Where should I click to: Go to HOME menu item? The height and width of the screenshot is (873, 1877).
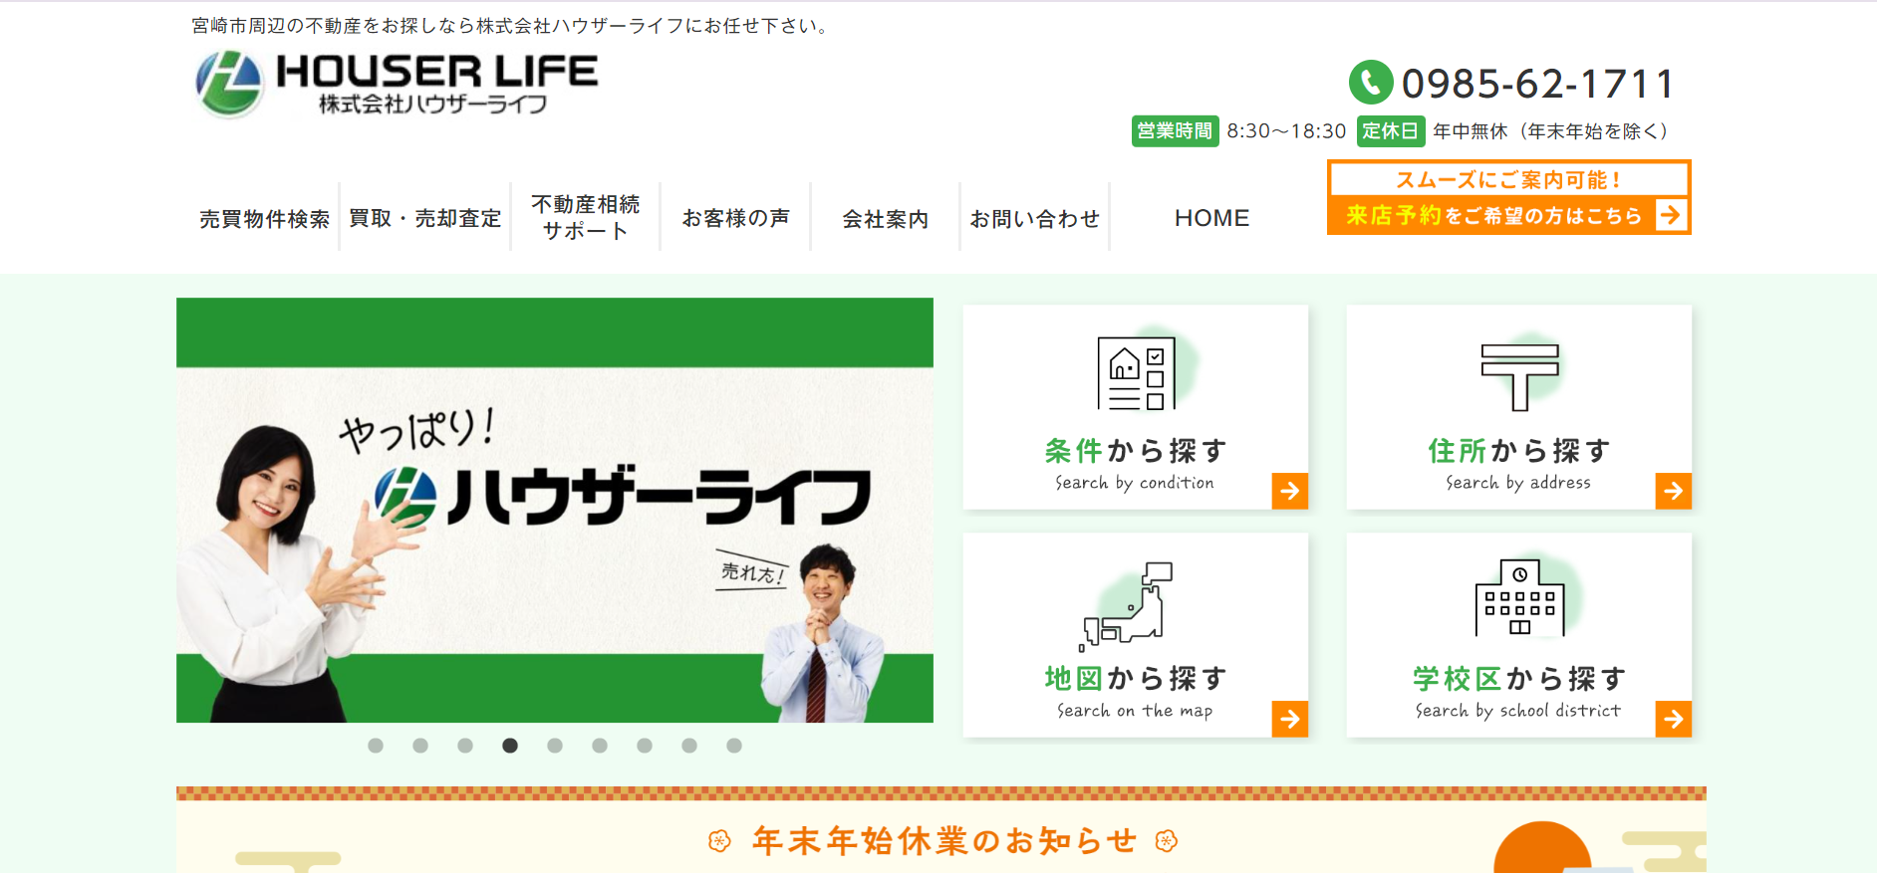point(1211,218)
